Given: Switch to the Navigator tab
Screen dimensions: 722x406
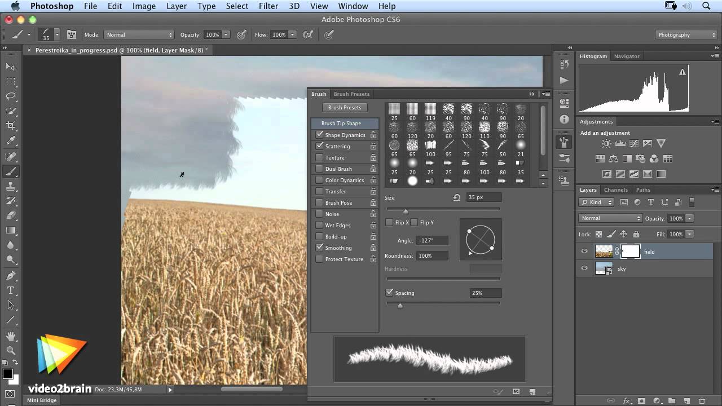Looking at the screenshot, I should point(627,56).
